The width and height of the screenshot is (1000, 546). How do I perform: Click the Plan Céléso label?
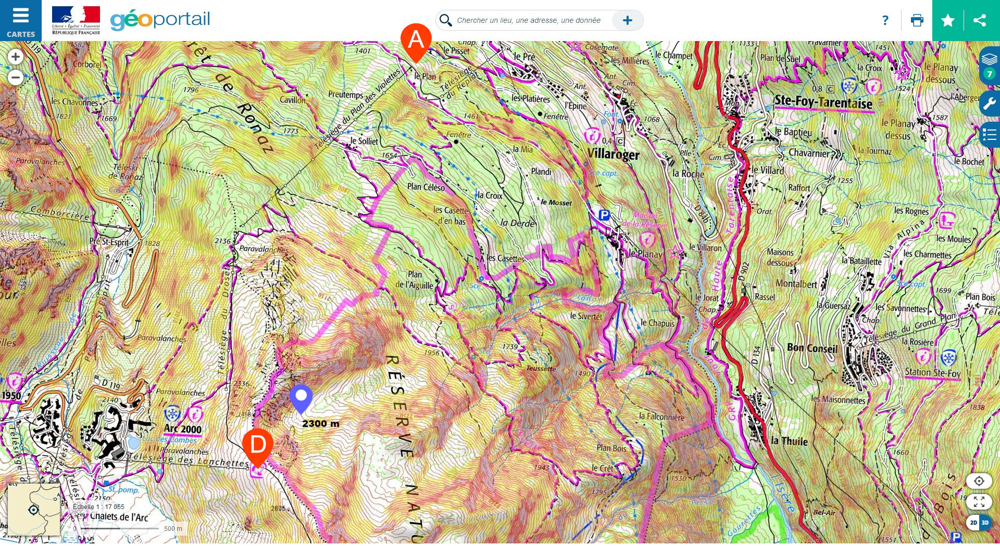(x=426, y=187)
